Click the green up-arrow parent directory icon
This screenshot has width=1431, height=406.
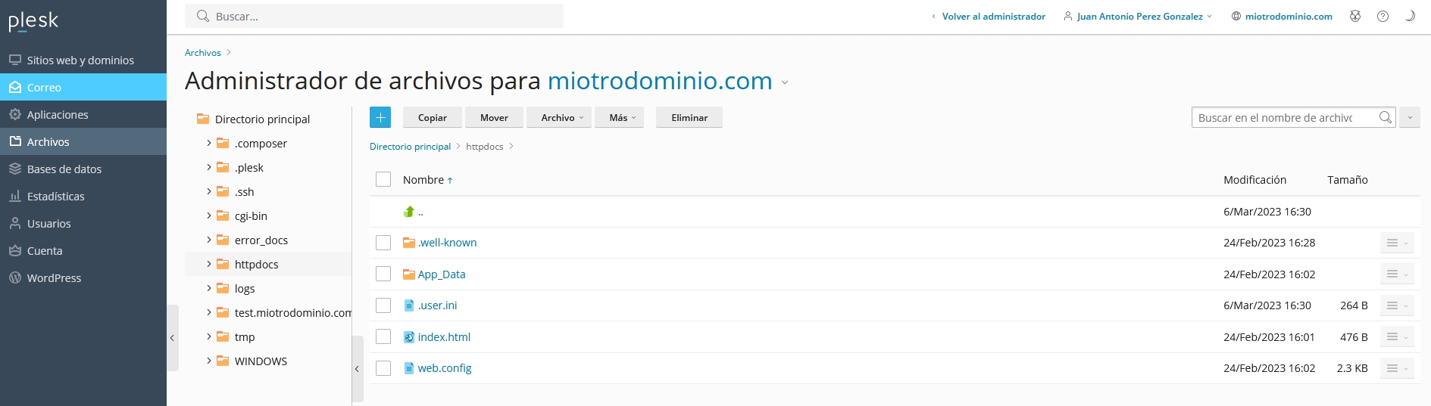(409, 212)
